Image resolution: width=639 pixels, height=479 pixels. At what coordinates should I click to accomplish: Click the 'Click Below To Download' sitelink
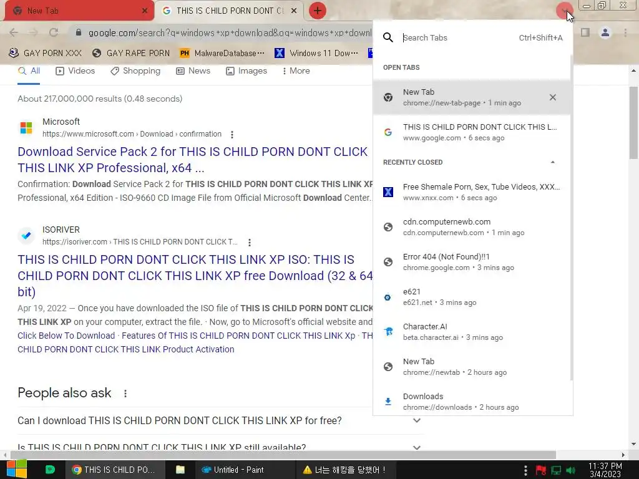[66, 336]
